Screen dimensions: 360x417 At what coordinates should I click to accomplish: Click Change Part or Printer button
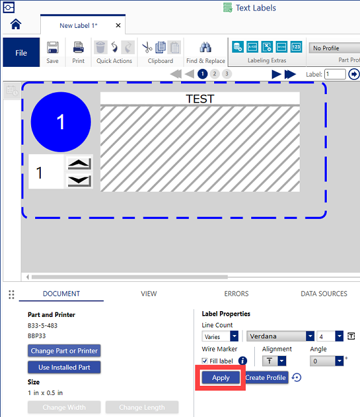[64, 351]
